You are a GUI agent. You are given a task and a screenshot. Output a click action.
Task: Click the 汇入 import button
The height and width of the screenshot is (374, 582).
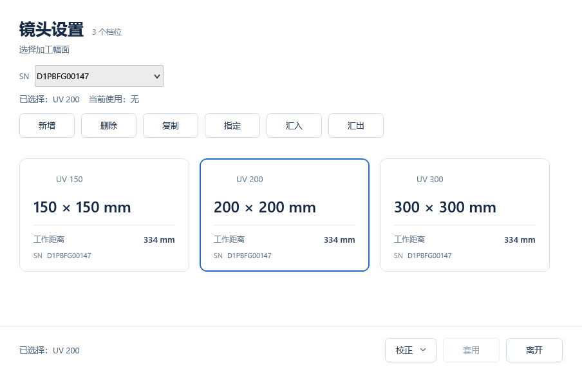[294, 126]
